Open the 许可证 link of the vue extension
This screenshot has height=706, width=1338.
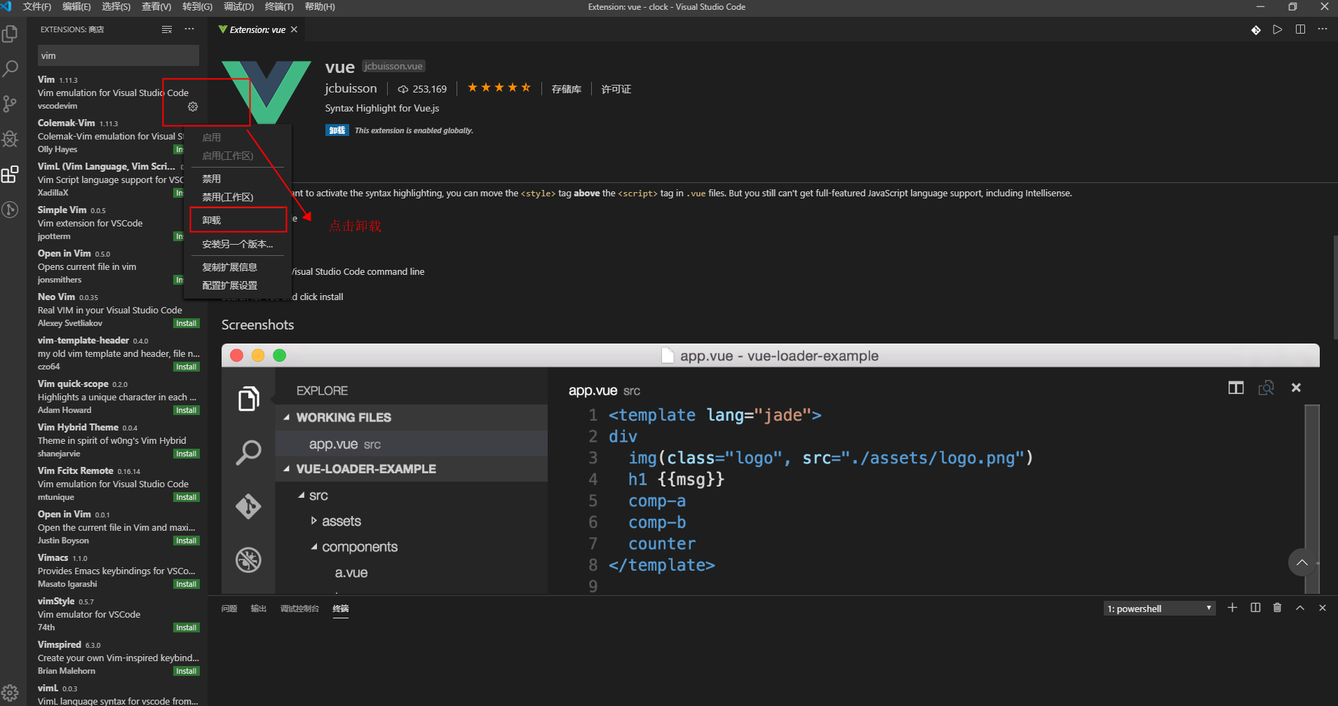coord(616,88)
